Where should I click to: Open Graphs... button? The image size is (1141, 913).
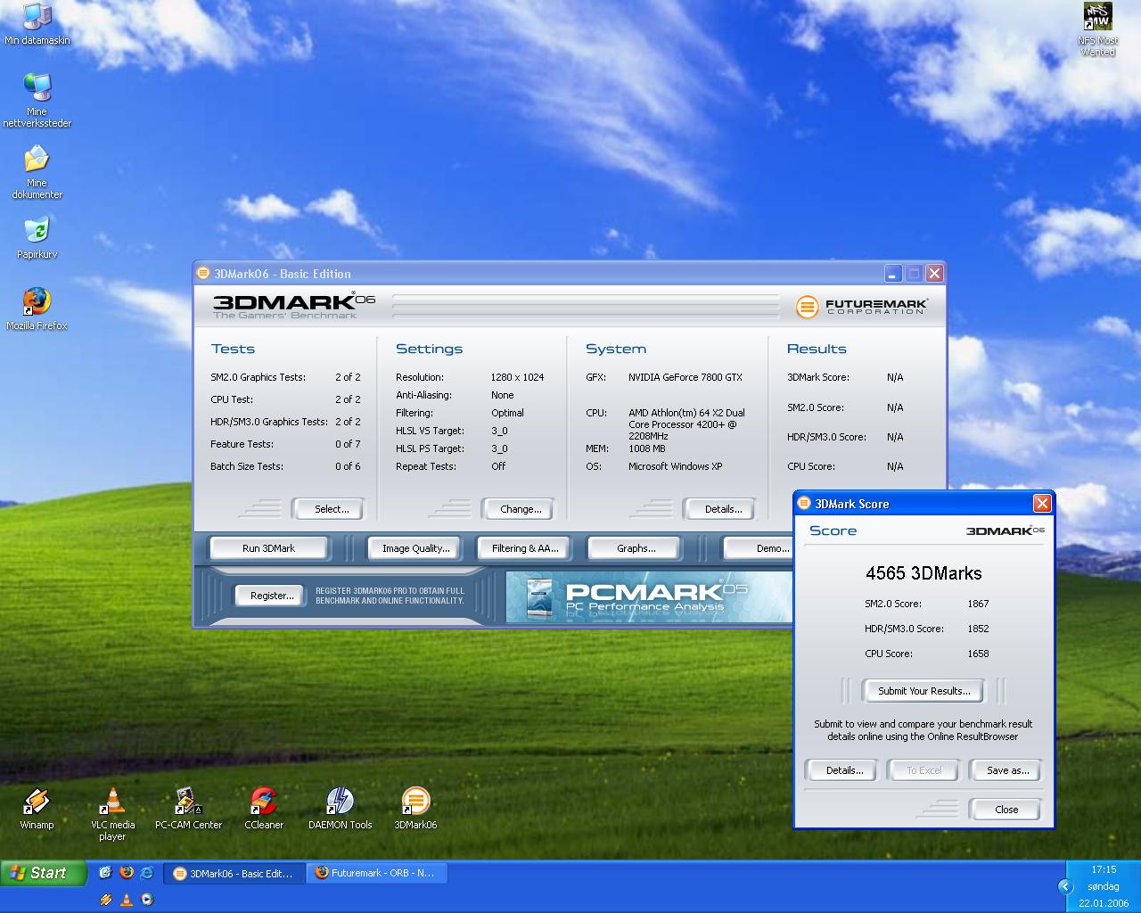[636, 548]
